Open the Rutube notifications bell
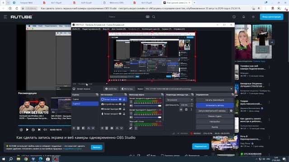This screenshot has width=289, height=162. click(x=243, y=17)
